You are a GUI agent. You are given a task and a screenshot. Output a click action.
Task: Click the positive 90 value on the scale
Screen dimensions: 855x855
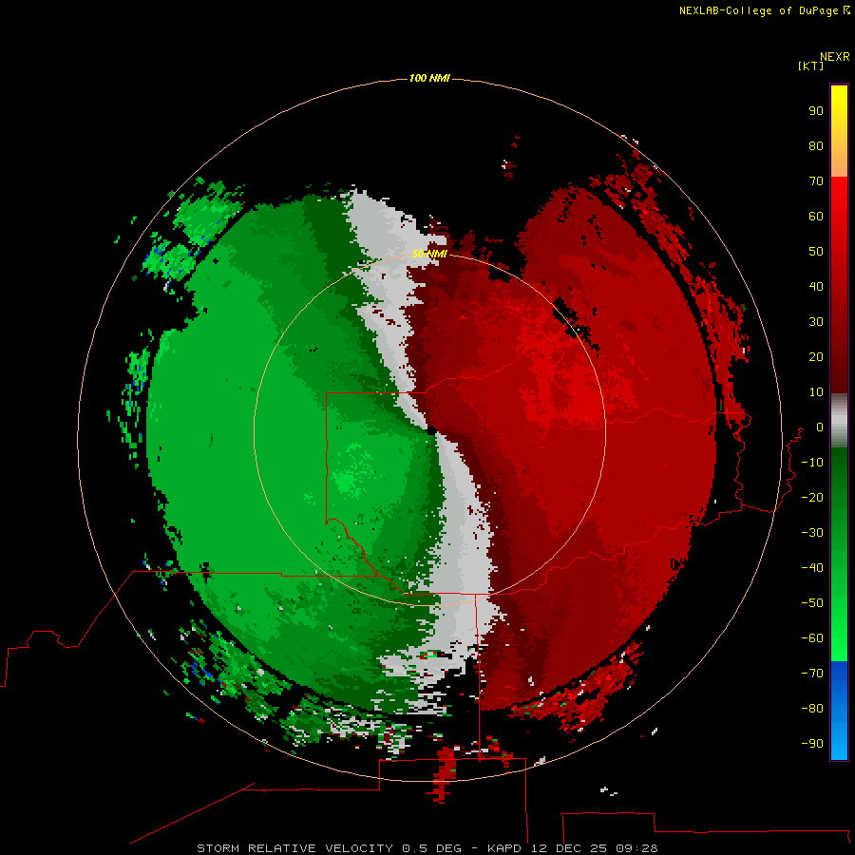(x=816, y=111)
